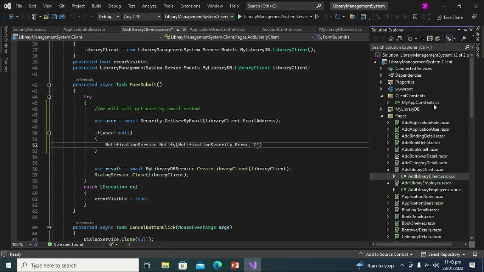Screen dimensions: 484x272
Task: Open the LibraryManagementSystem.Client project dropdown
Action: (87, 37)
